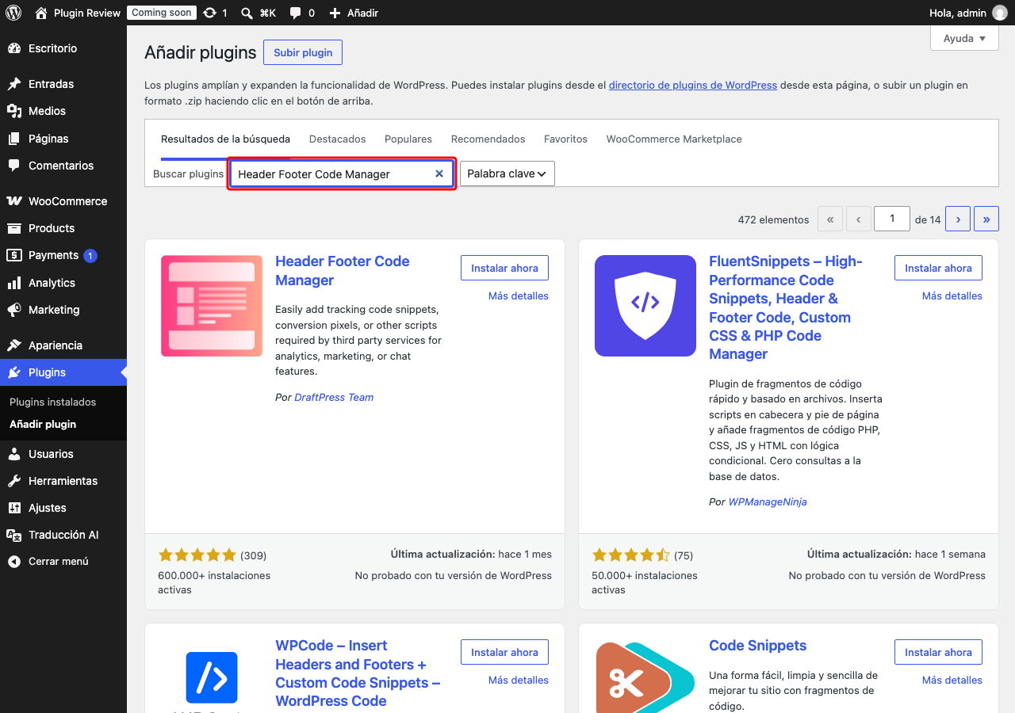Click the current page number field
This screenshot has height=713, width=1015.
click(892, 219)
